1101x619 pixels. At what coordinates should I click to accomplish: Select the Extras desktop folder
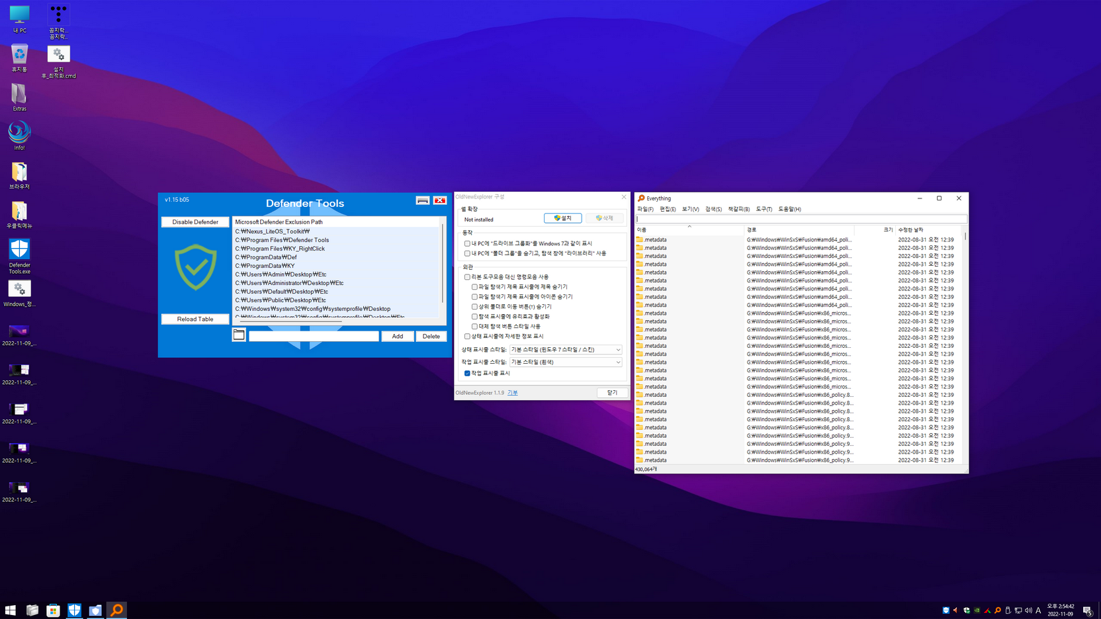[x=19, y=97]
